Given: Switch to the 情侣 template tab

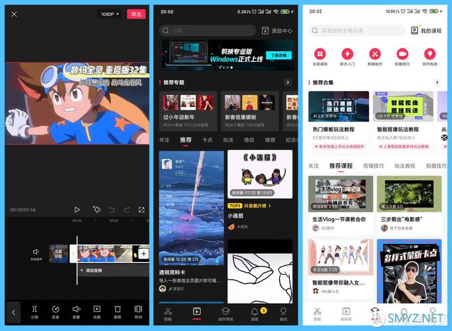Looking at the screenshot, I should click(249, 140).
